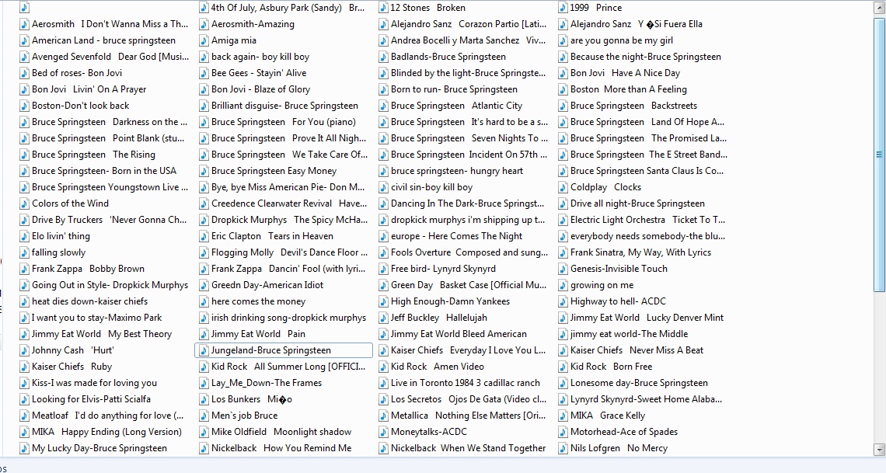This screenshot has height=473, width=886.
Task: Click the file icon next to 'Amiga mia'
Action: pos(204,40)
